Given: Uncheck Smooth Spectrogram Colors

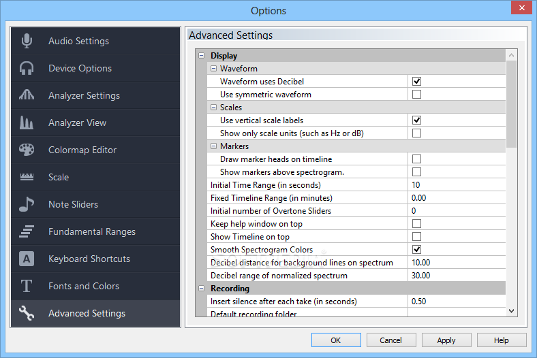Looking at the screenshot, I should (416, 250).
